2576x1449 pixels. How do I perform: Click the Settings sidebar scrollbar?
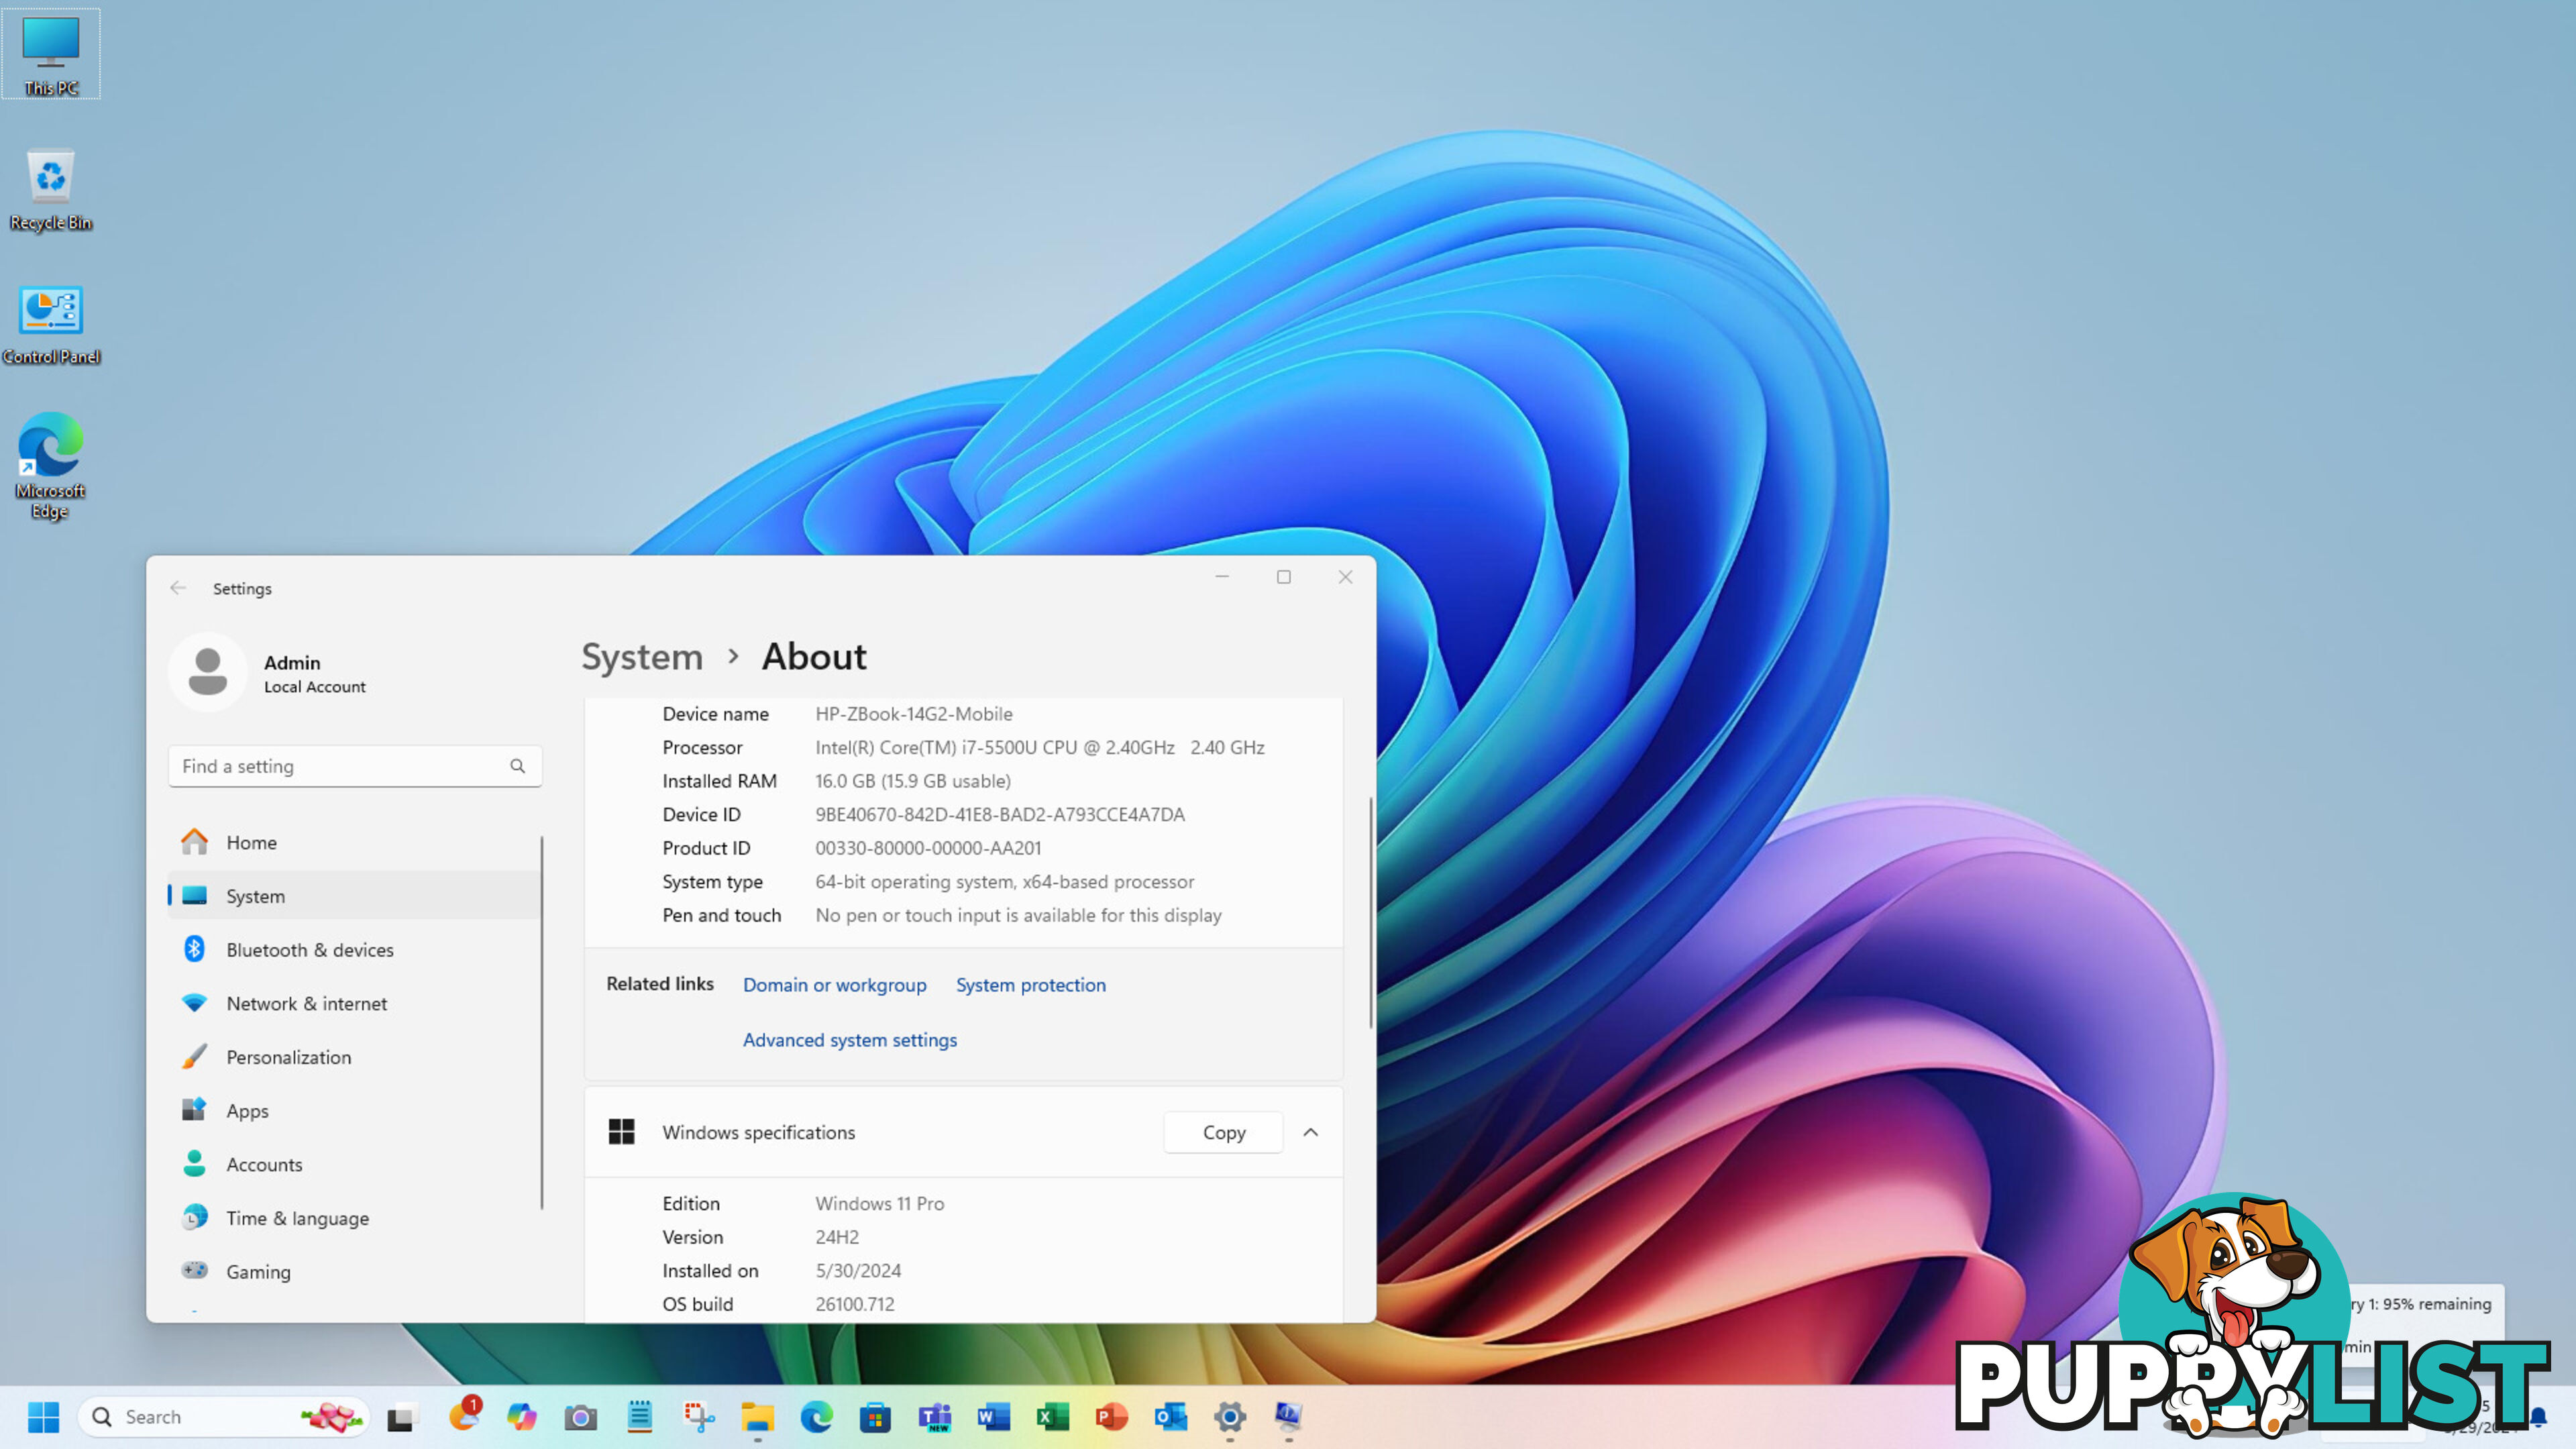click(x=542, y=1022)
